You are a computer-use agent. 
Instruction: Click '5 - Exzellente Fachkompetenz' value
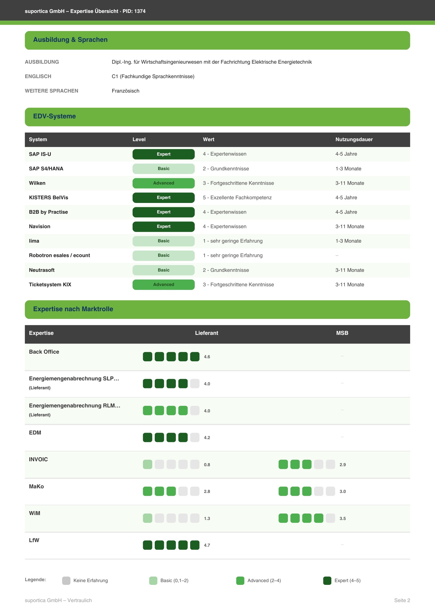point(237,197)
